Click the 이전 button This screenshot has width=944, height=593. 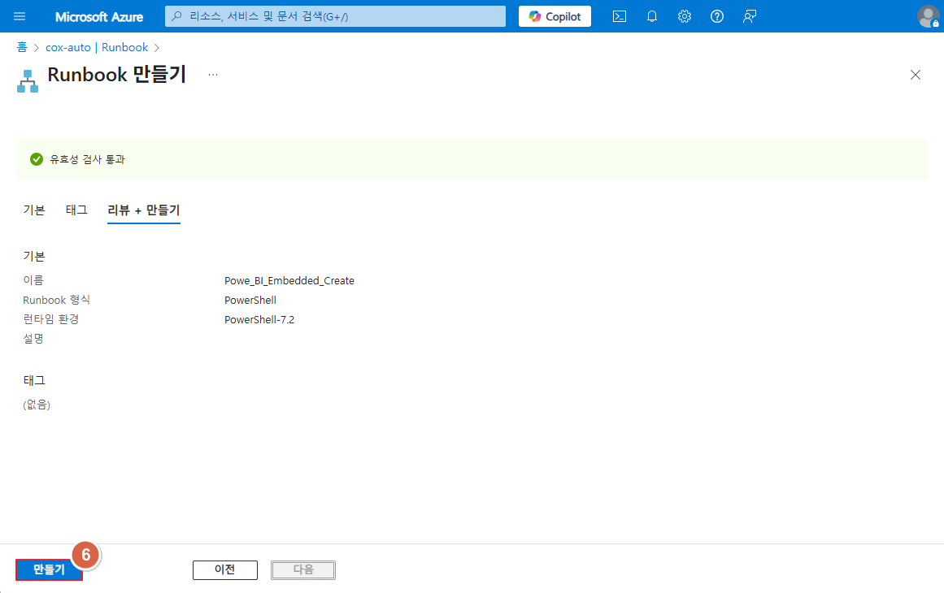click(x=225, y=569)
